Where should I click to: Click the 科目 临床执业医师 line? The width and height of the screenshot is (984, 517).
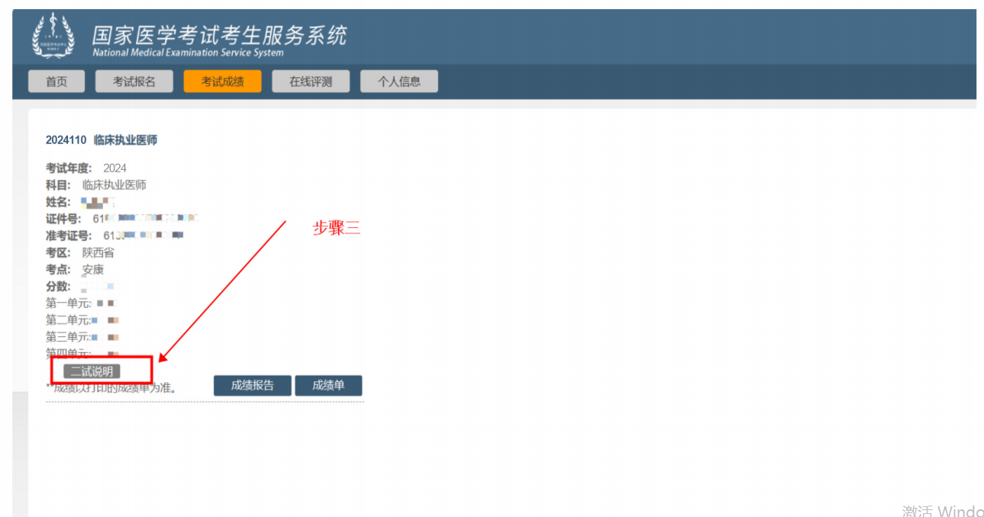click(x=96, y=185)
